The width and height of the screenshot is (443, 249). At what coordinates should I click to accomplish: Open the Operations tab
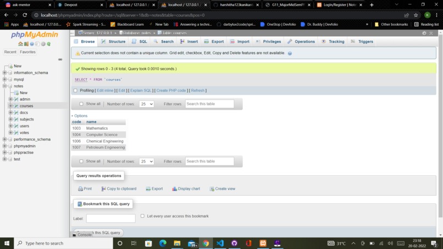click(301, 42)
